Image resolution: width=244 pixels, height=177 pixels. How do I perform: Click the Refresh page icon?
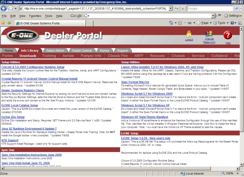176,8
